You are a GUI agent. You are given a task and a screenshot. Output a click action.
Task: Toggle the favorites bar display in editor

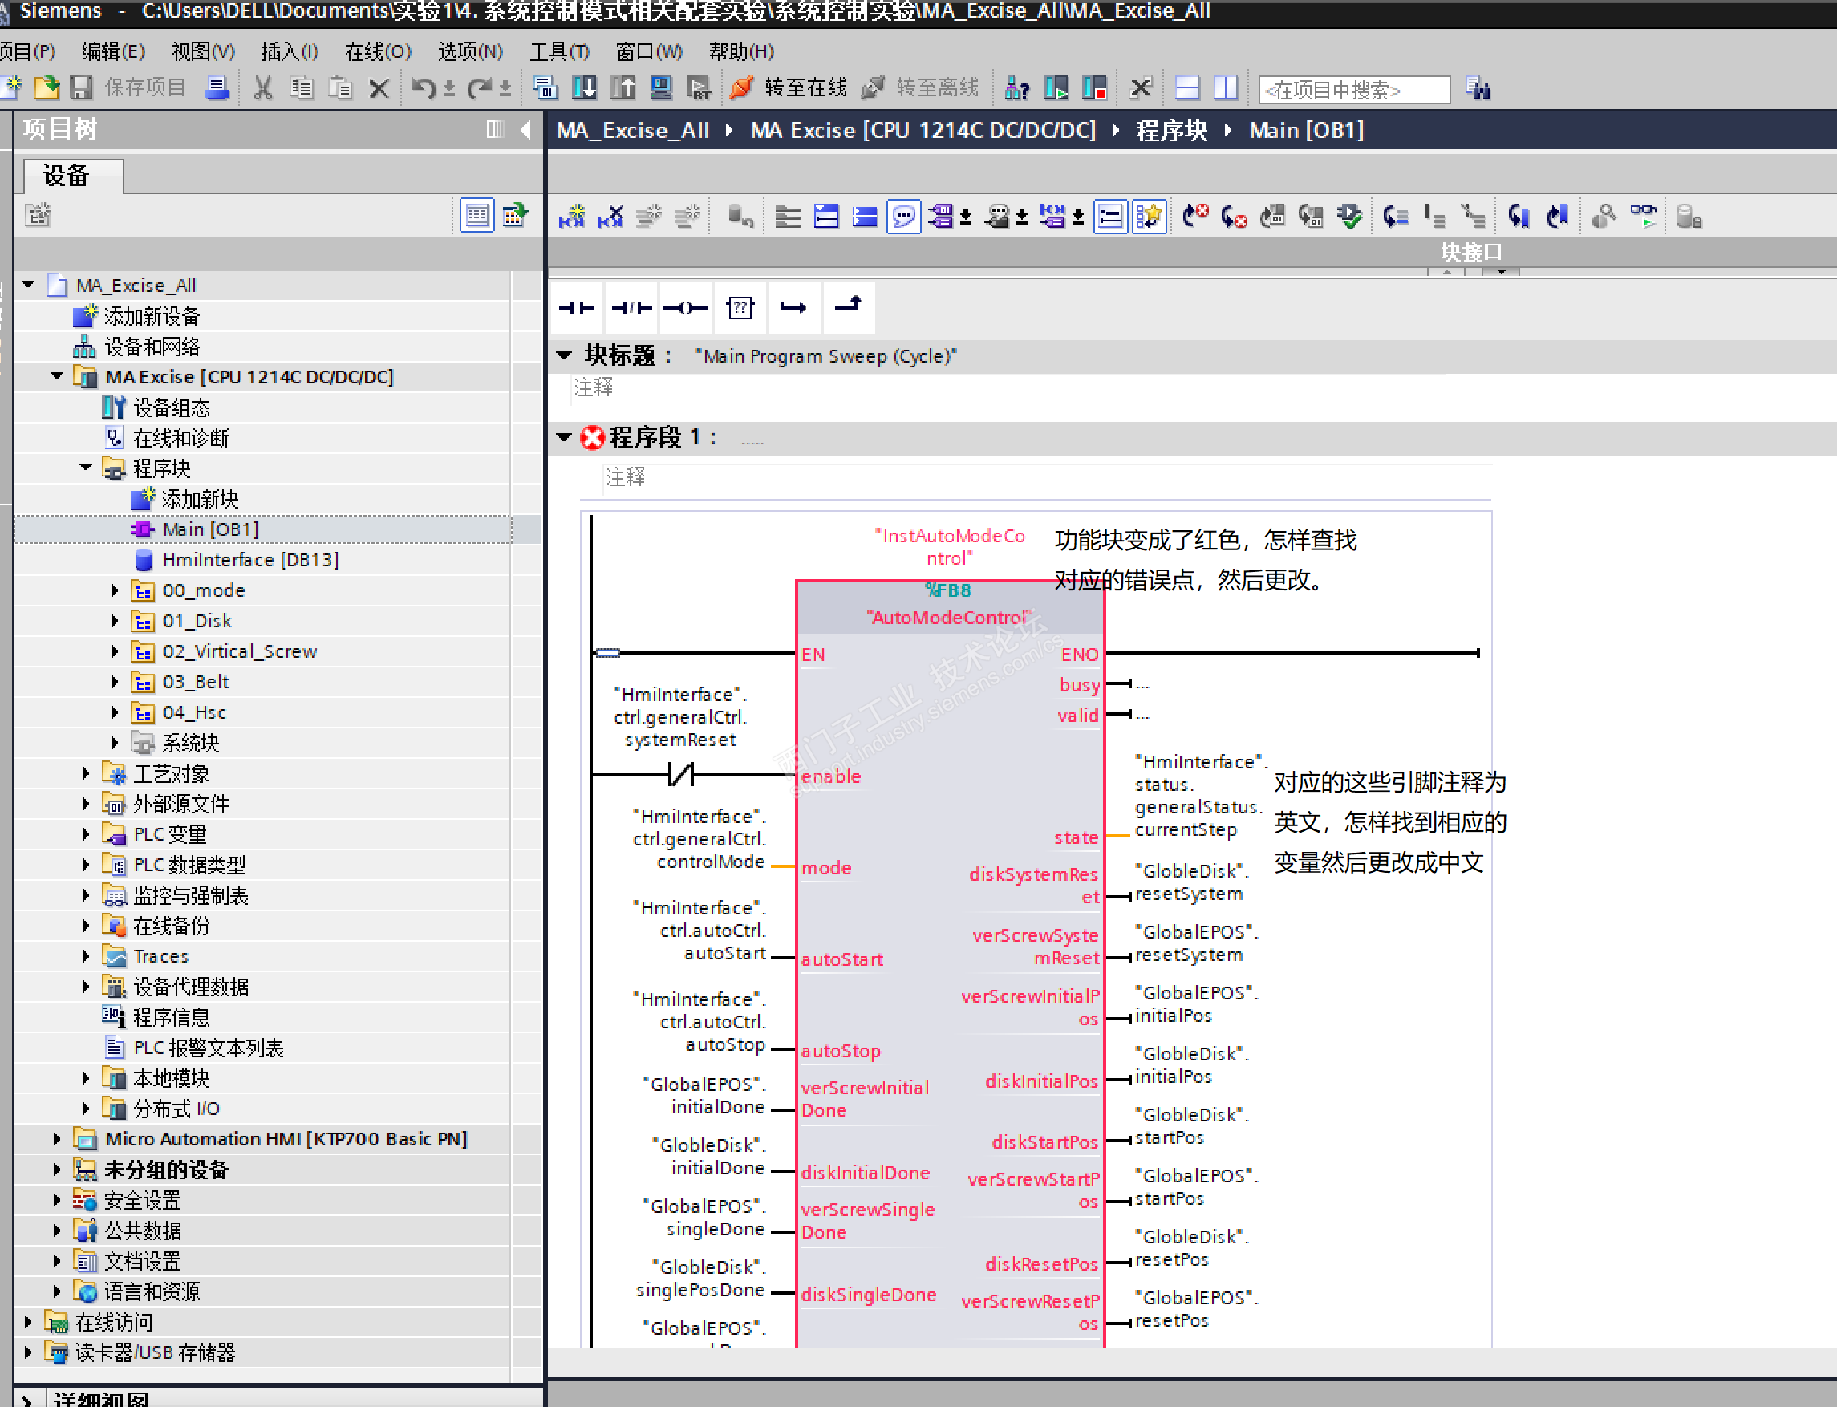[x=1149, y=217]
